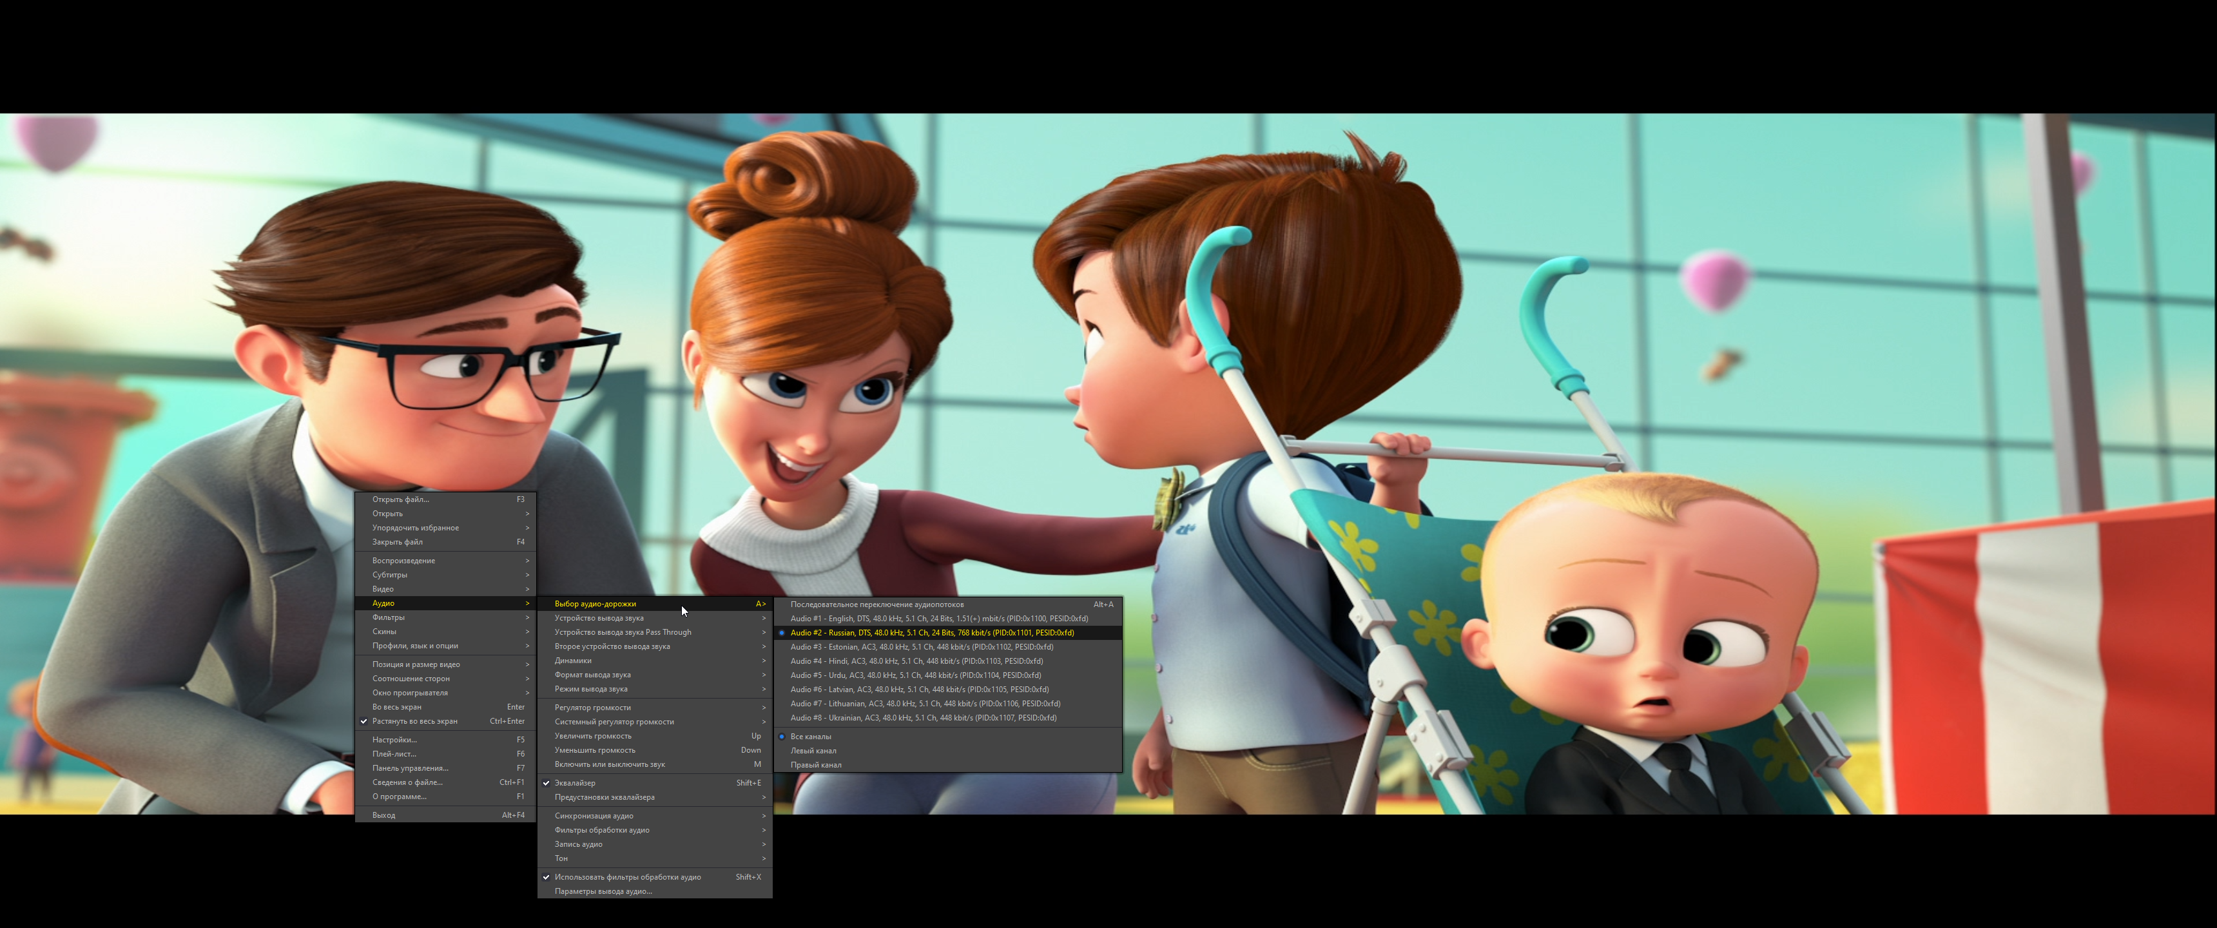Toggle the 'Эквалайзер' checkbox item

[575, 782]
